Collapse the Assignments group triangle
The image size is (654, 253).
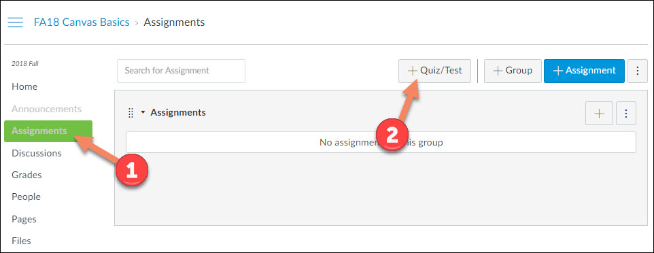point(143,113)
